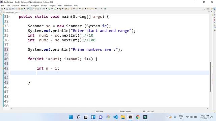Click the New Java Class icon

[22, 9]
